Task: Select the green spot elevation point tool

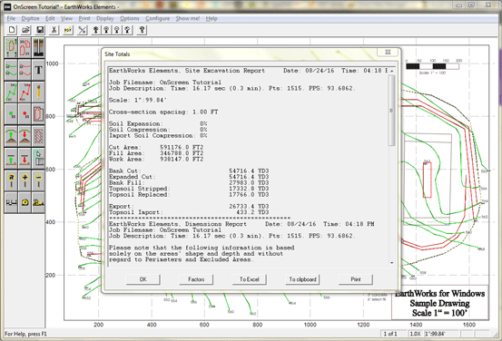Action: pos(11,114)
